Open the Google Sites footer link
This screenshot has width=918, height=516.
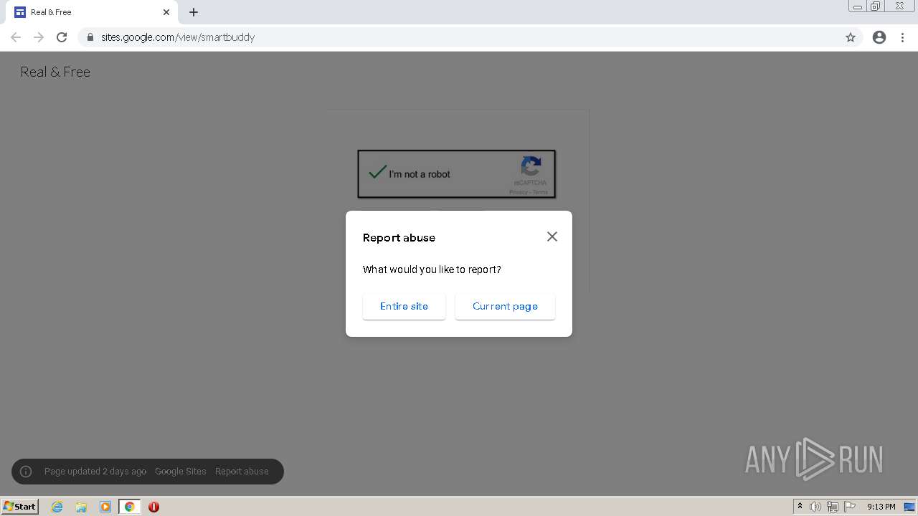click(x=181, y=472)
